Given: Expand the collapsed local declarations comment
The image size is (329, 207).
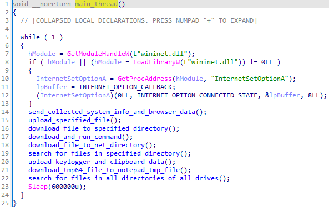Looking at the screenshot, I should (x=139, y=20).
